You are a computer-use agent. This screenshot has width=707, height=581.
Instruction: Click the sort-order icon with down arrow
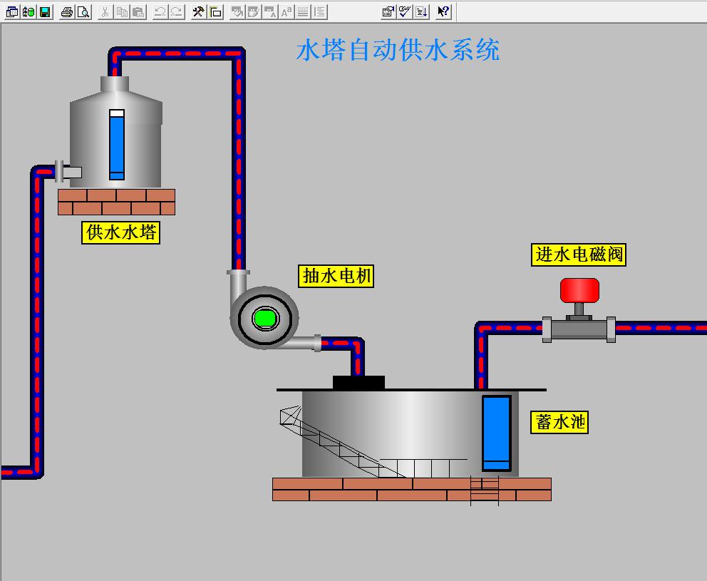point(421,11)
